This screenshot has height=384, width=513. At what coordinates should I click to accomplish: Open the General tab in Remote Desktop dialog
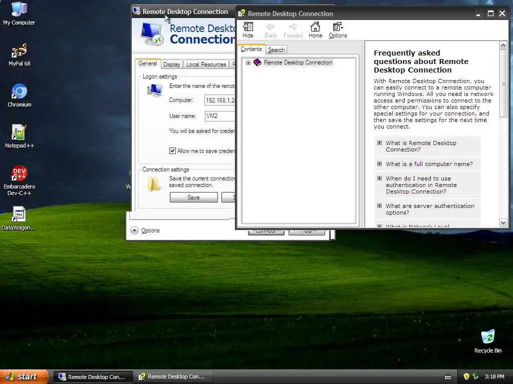[148, 63]
